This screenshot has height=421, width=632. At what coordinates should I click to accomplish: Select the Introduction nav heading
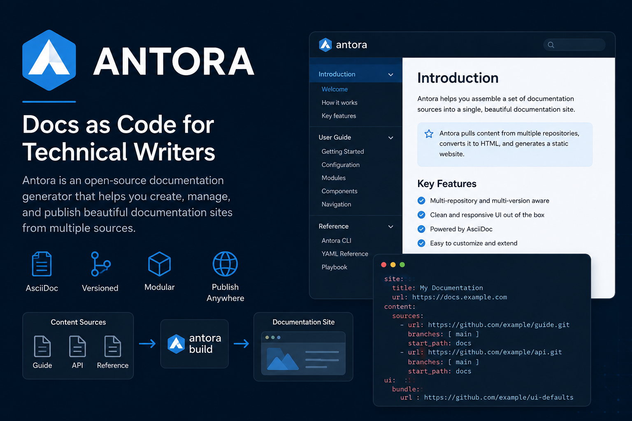[x=337, y=74]
